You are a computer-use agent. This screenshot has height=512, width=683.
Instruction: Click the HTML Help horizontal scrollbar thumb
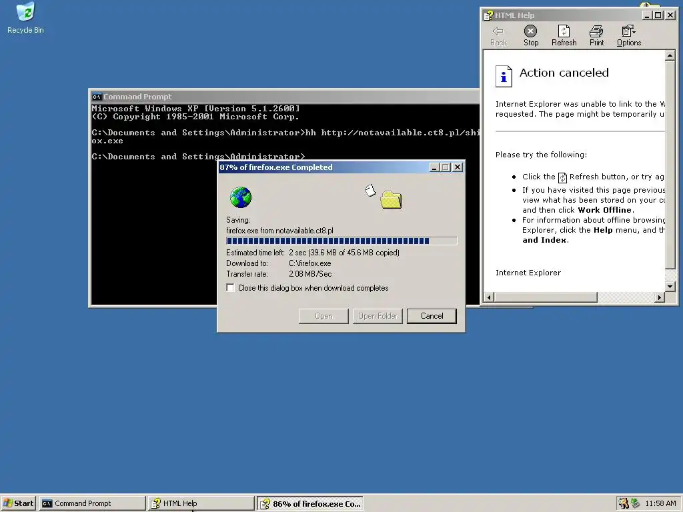coord(545,297)
